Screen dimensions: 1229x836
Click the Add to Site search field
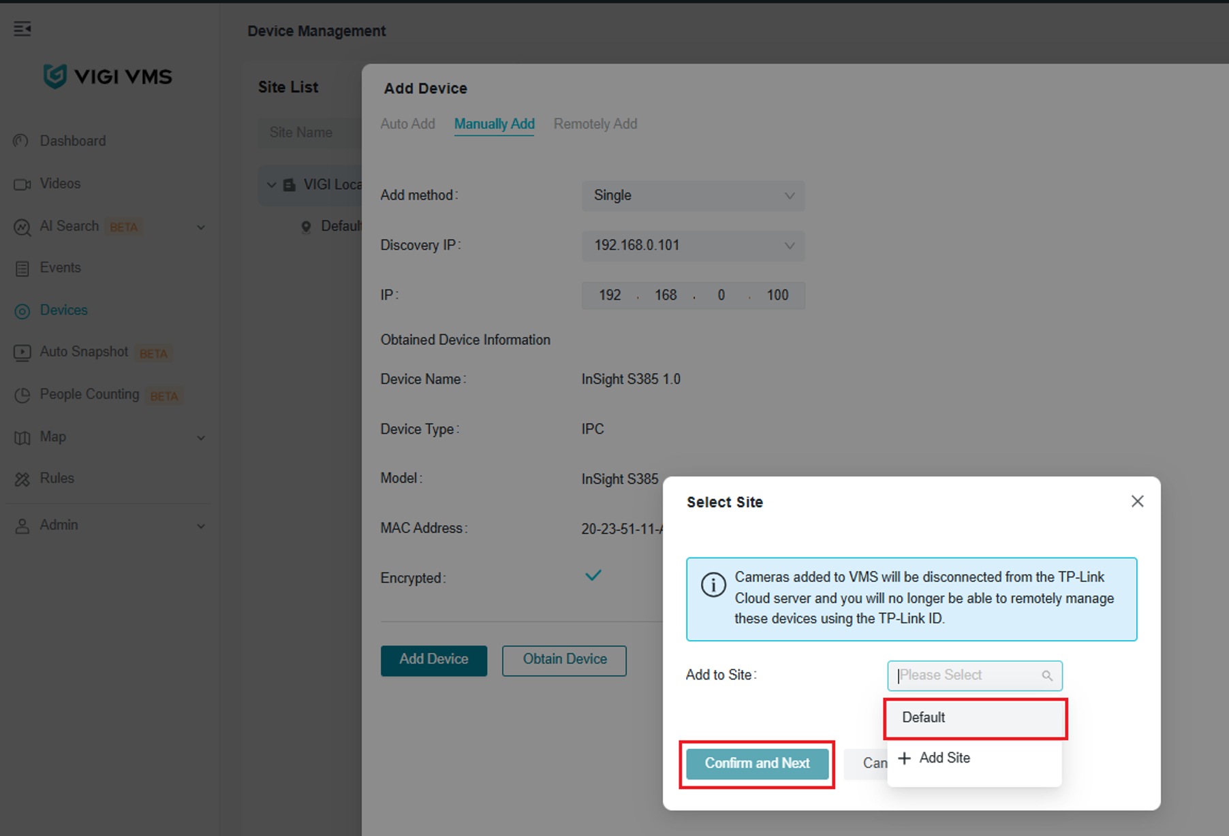click(974, 675)
